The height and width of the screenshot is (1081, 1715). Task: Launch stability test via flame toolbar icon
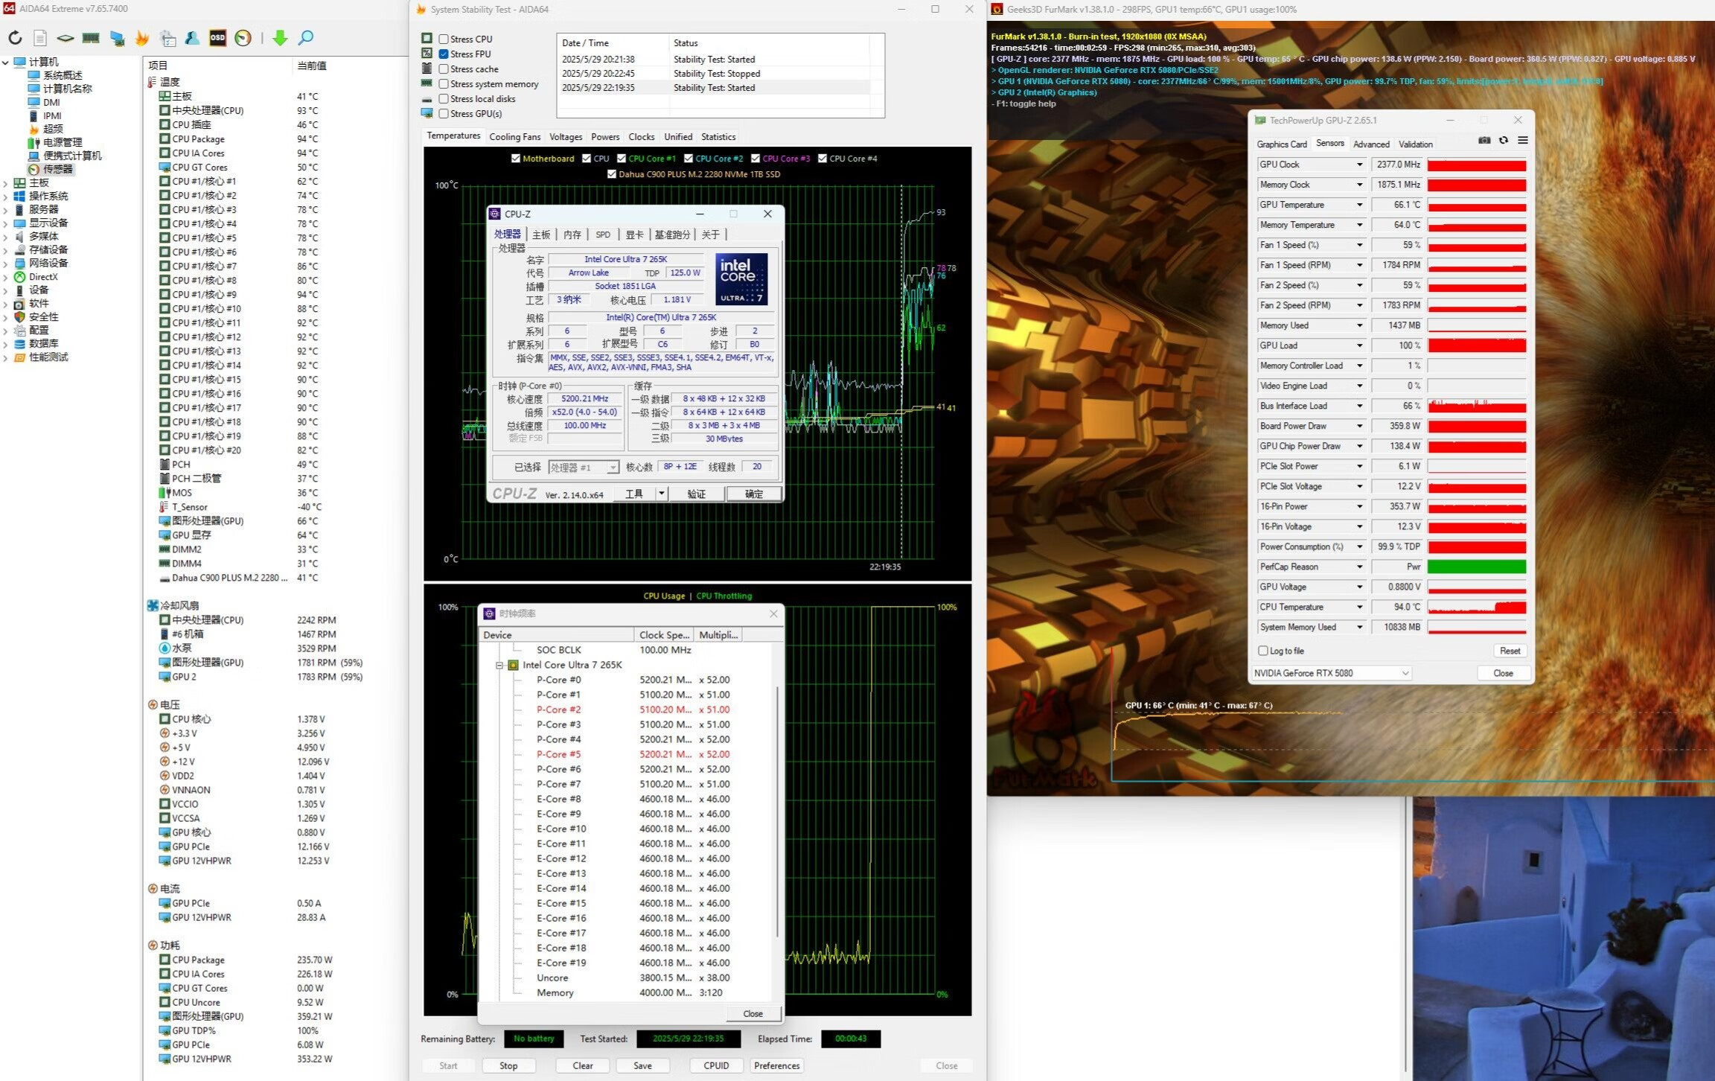142,38
